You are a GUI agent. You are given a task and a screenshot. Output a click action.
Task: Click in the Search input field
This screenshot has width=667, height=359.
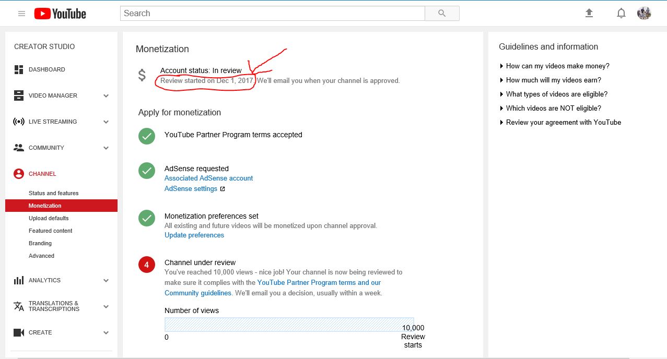coord(273,14)
